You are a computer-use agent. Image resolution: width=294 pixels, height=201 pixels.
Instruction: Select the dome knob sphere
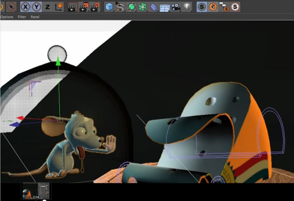coord(57,54)
